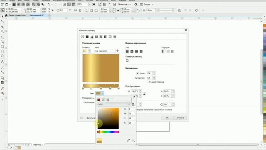Viewport: 266px width, 150px height.
Task: Toggle lock ratio icon in property bar
Action: 53,10
